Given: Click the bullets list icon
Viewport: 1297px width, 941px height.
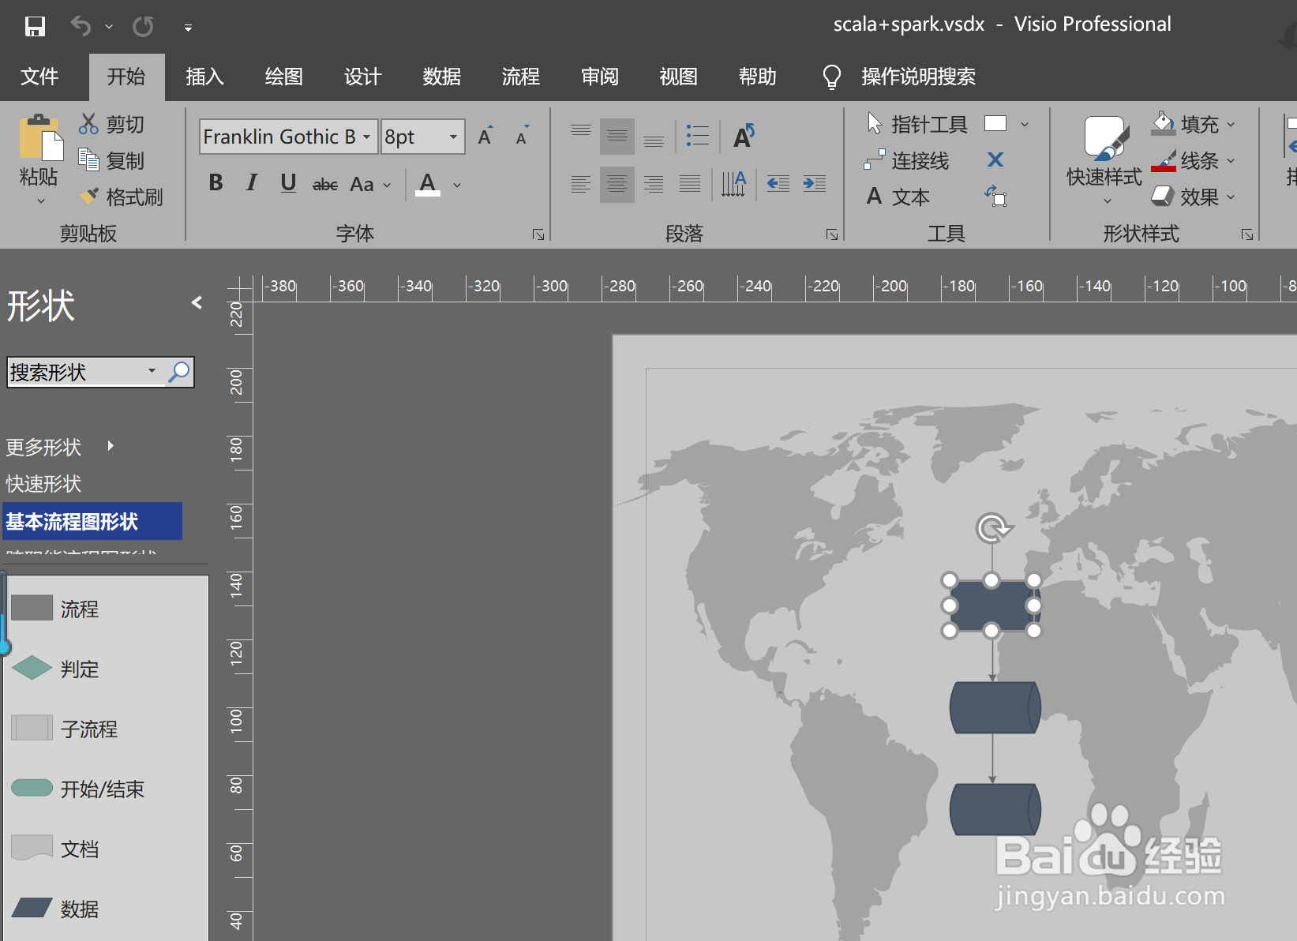Looking at the screenshot, I should coord(697,137).
